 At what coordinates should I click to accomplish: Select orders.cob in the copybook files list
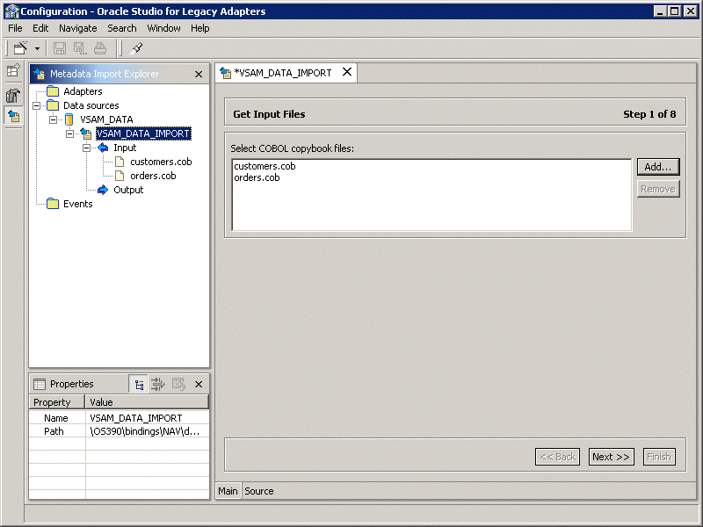257,178
